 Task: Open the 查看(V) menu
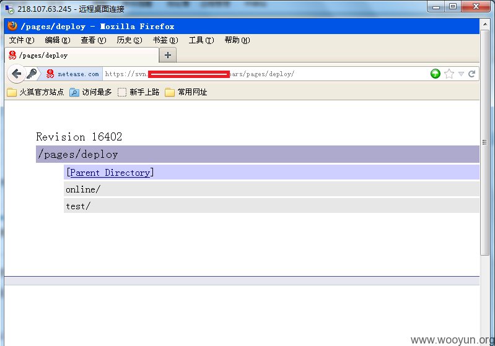94,40
